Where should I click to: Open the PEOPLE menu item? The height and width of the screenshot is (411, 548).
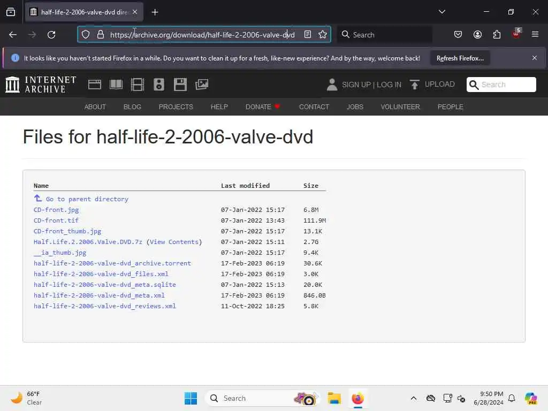(450, 107)
